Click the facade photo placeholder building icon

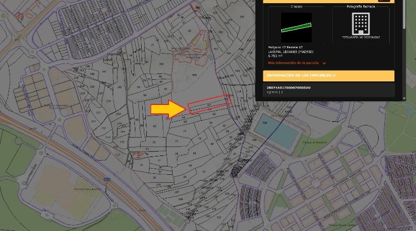(x=361, y=24)
